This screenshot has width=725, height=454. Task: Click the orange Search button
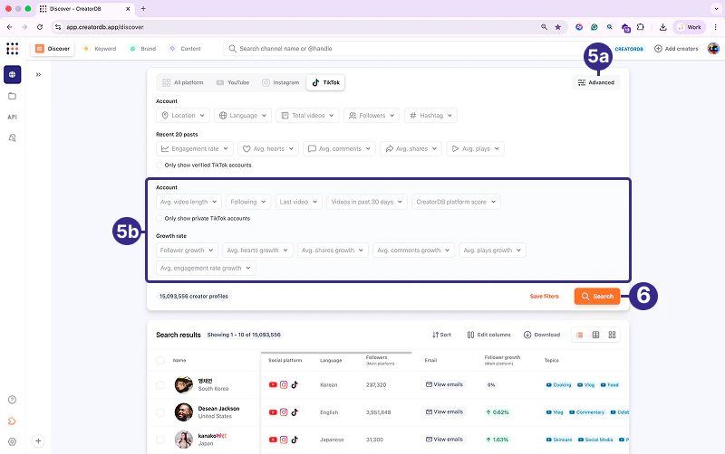(x=597, y=297)
